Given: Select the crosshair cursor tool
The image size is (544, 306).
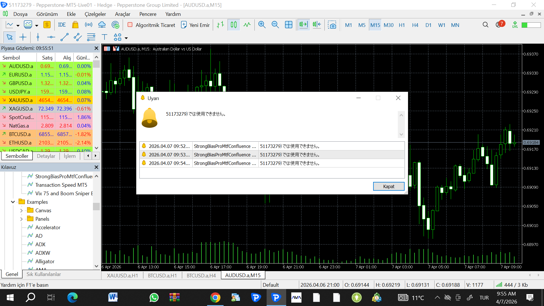Looking at the screenshot, I should click(x=23, y=37).
